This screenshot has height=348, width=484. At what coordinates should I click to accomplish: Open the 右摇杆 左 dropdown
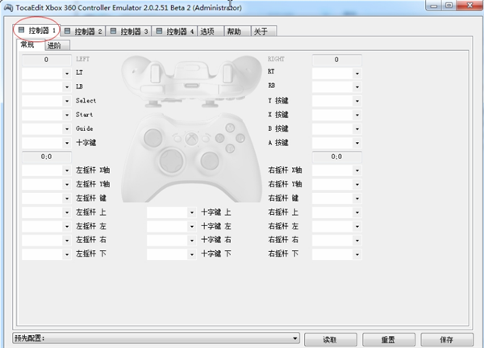click(x=336, y=227)
